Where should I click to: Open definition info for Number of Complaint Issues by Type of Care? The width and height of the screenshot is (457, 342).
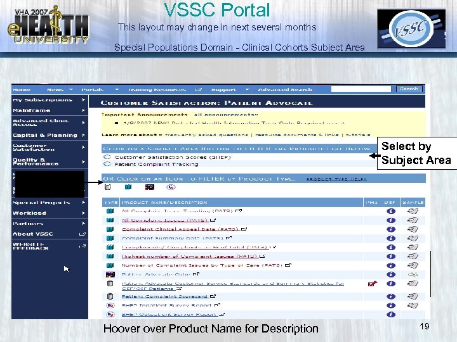[x=391, y=265]
